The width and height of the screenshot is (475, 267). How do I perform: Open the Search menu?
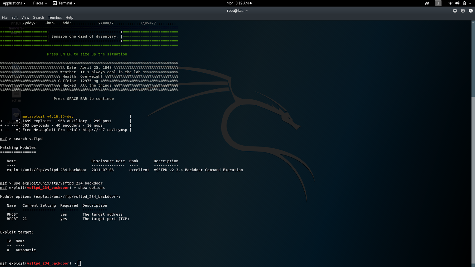pyautogui.click(x=38, y=17)
